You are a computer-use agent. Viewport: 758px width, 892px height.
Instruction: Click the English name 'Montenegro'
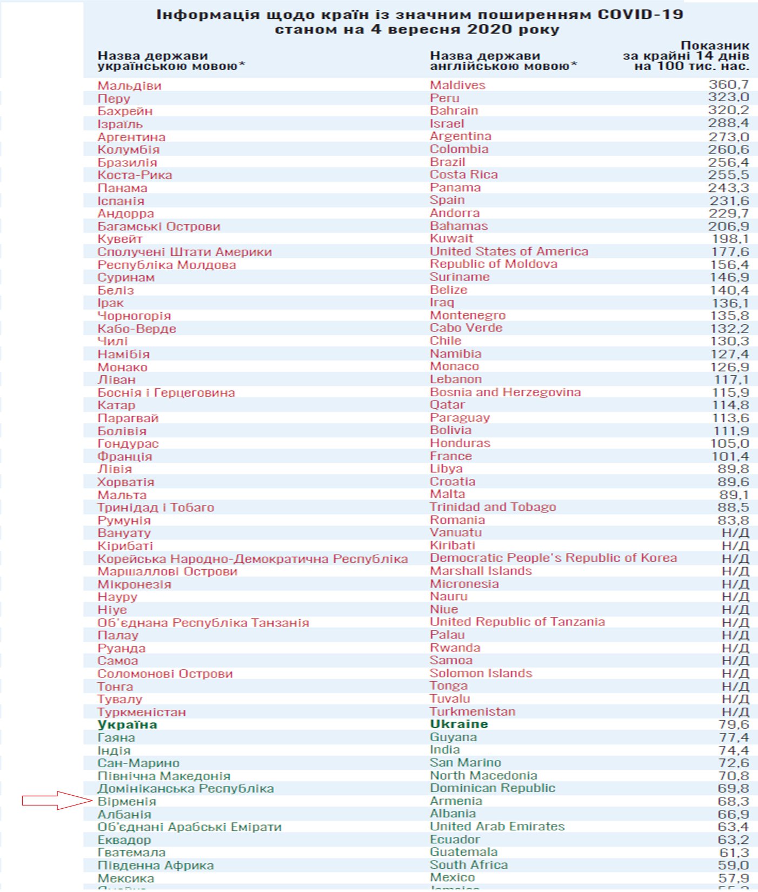pyautogui.click(x=468, y=315)
